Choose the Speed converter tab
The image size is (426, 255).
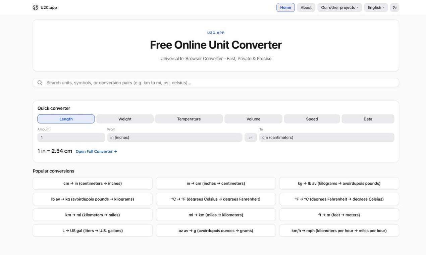point(312,119)
